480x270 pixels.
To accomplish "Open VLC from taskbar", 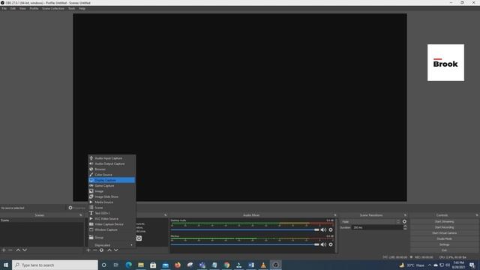I will tap(263, 265).
